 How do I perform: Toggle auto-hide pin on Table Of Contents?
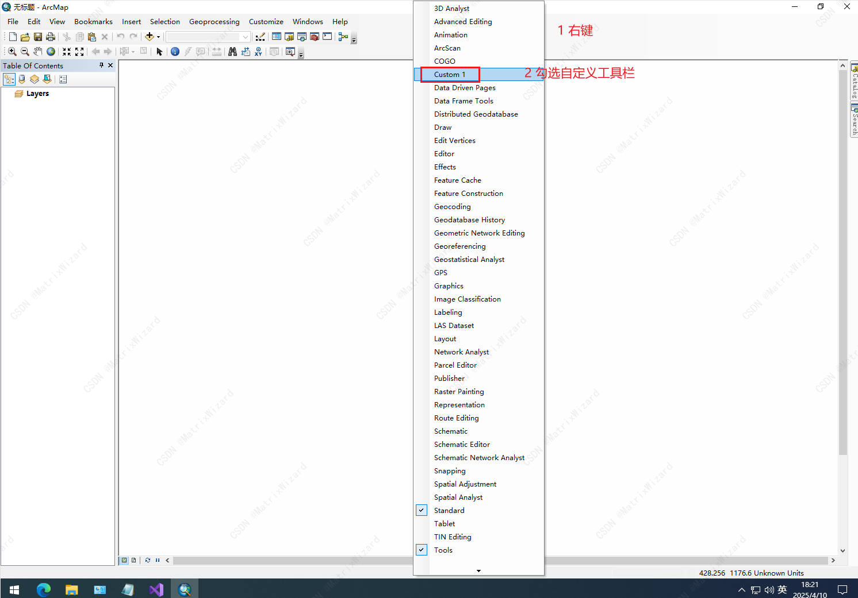click(x=101, y=65)
